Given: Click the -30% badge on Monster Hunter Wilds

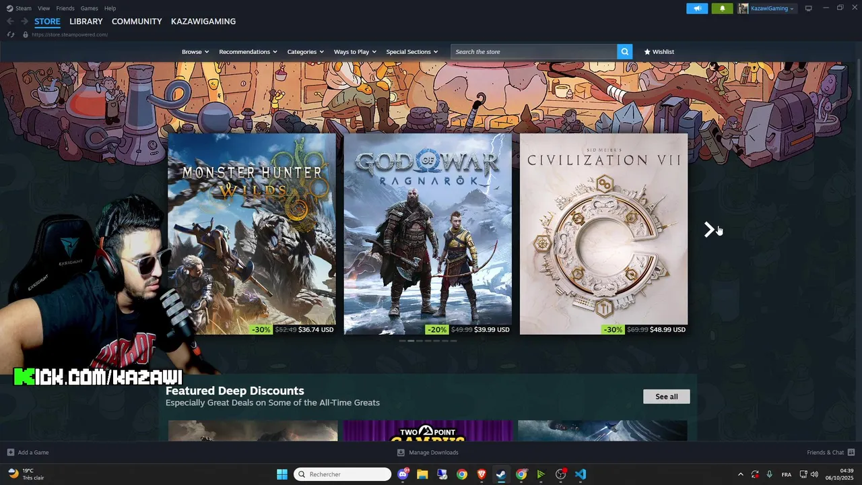Looking at the screenshot, I should (x=261, y=330).
